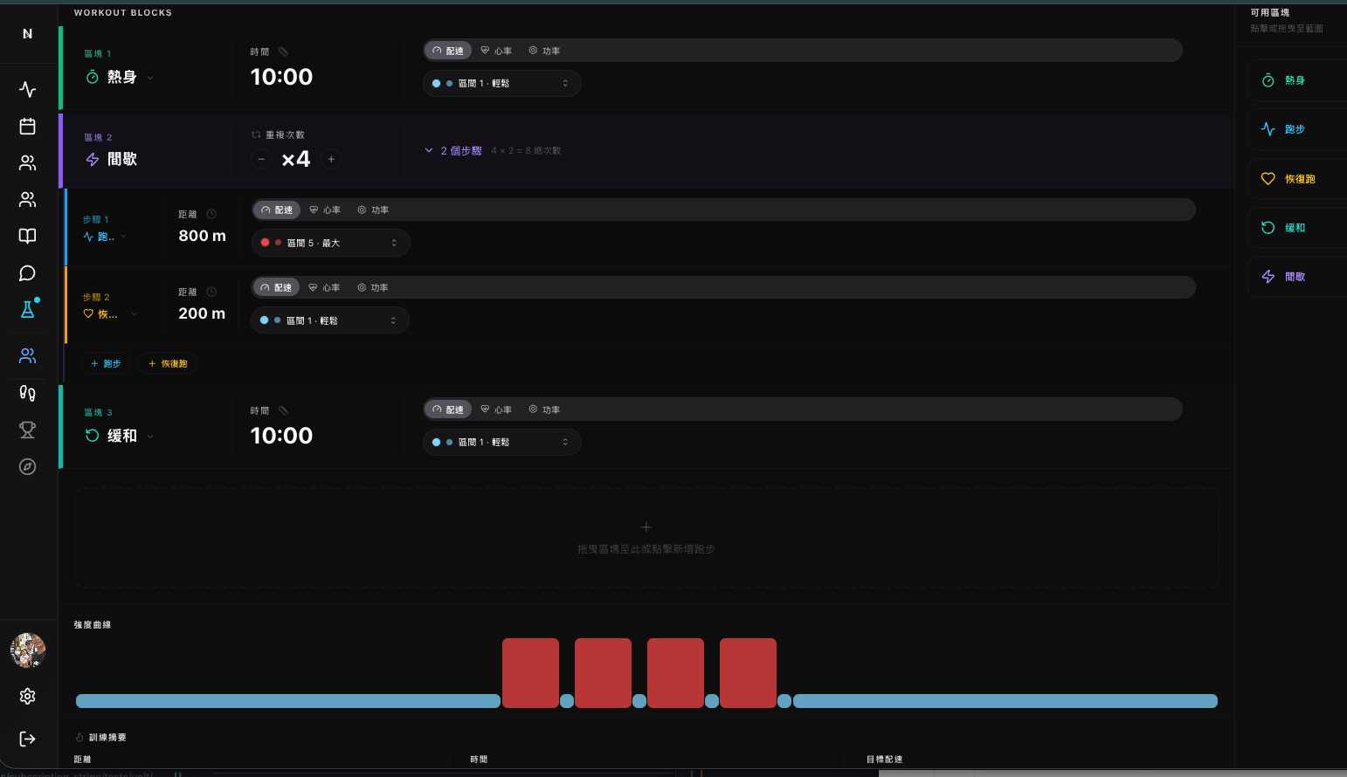The image size is (1347, 777).
Task: Expand the 熱身 block type dropdown
Action: 149,77
